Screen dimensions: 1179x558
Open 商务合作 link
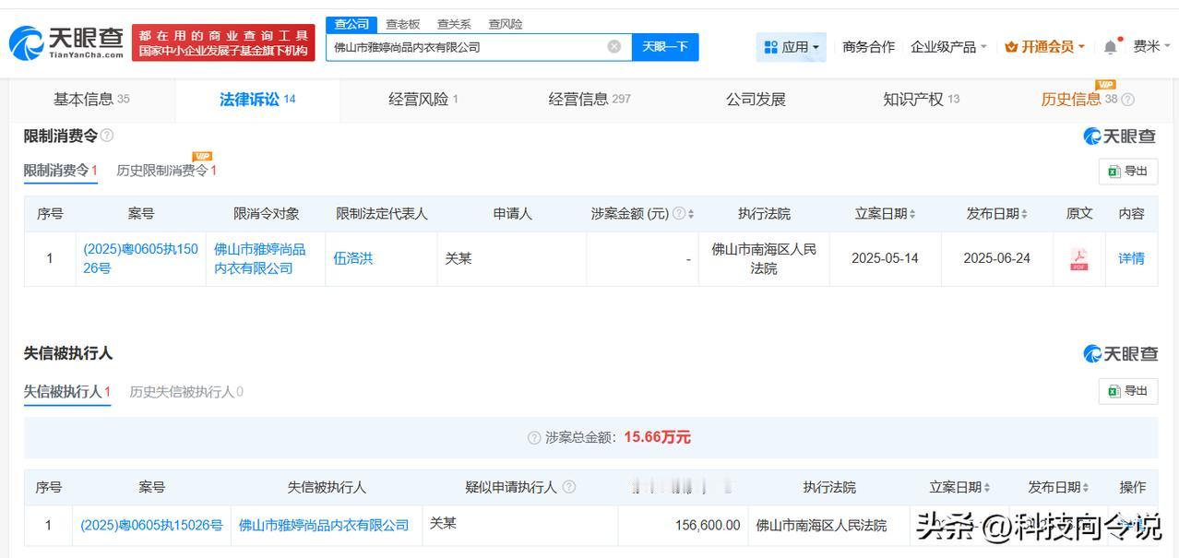[x=868, y=47]
